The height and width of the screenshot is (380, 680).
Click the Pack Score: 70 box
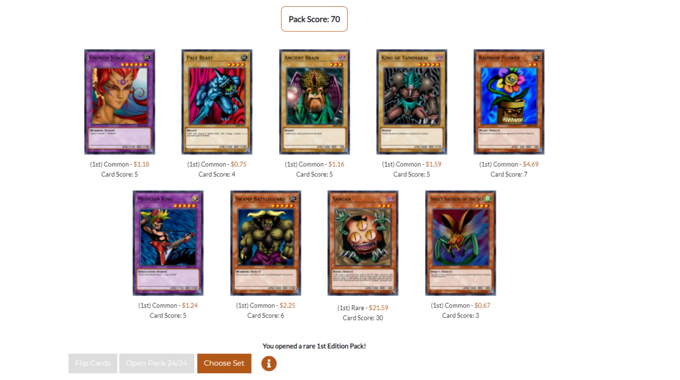point(314,19)
